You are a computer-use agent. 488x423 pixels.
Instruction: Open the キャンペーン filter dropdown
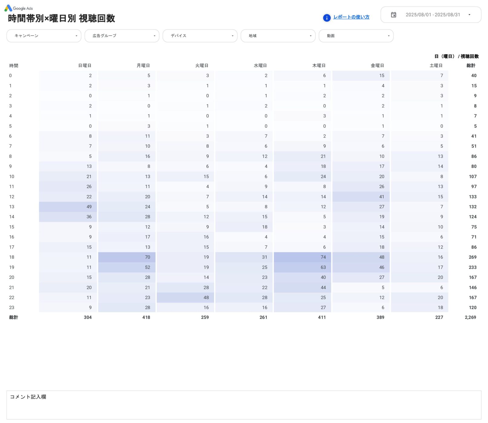(44, 36)
